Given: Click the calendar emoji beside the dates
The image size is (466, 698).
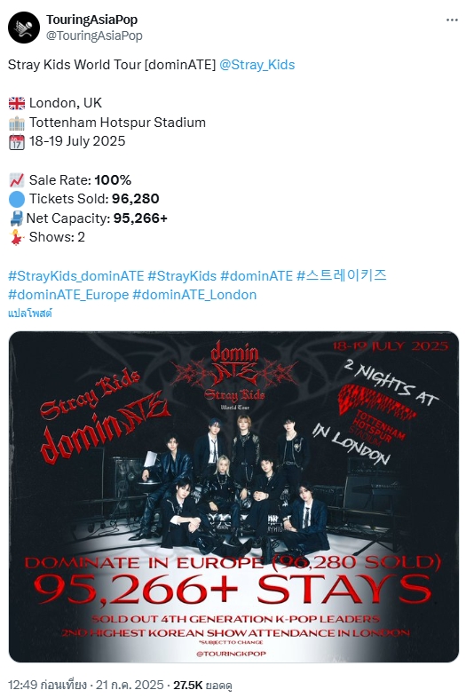Looking at the screenshot, I should coord(17,142).
